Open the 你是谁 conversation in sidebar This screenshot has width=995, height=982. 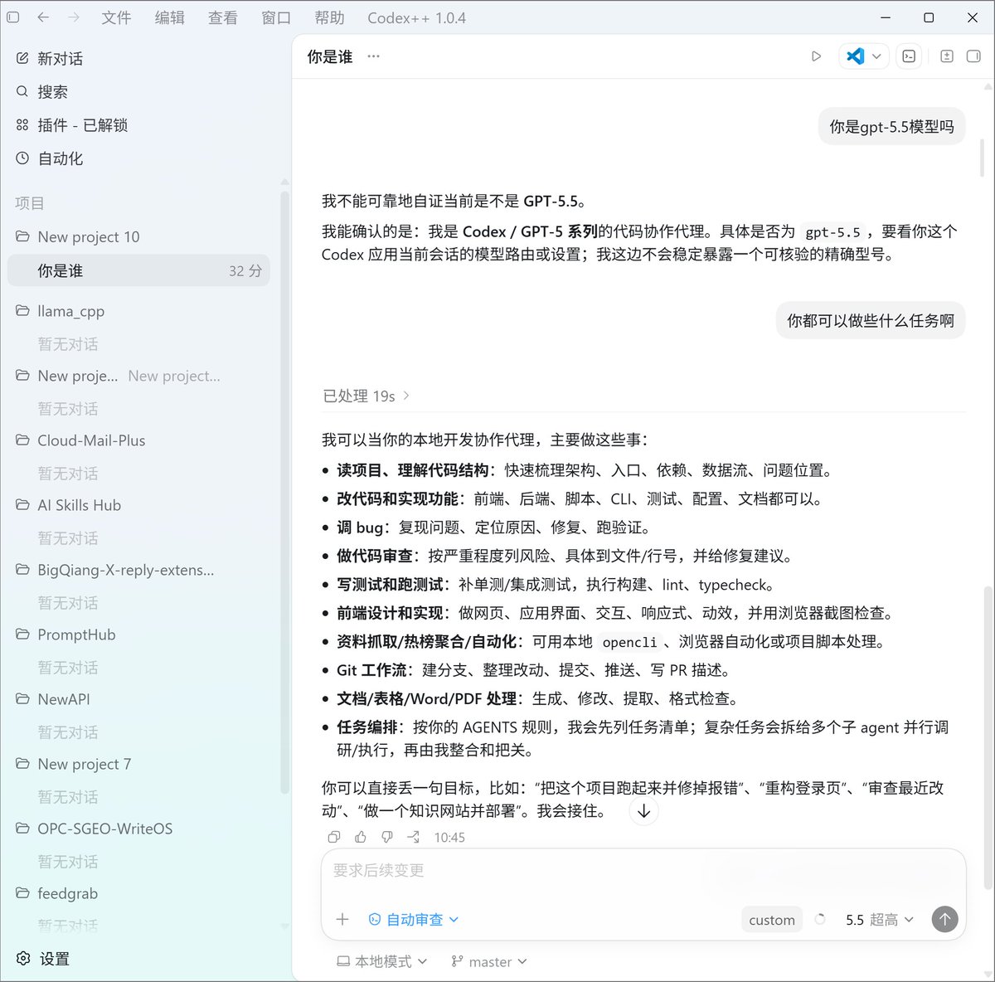pyautogui.click(x=139, y=270)
